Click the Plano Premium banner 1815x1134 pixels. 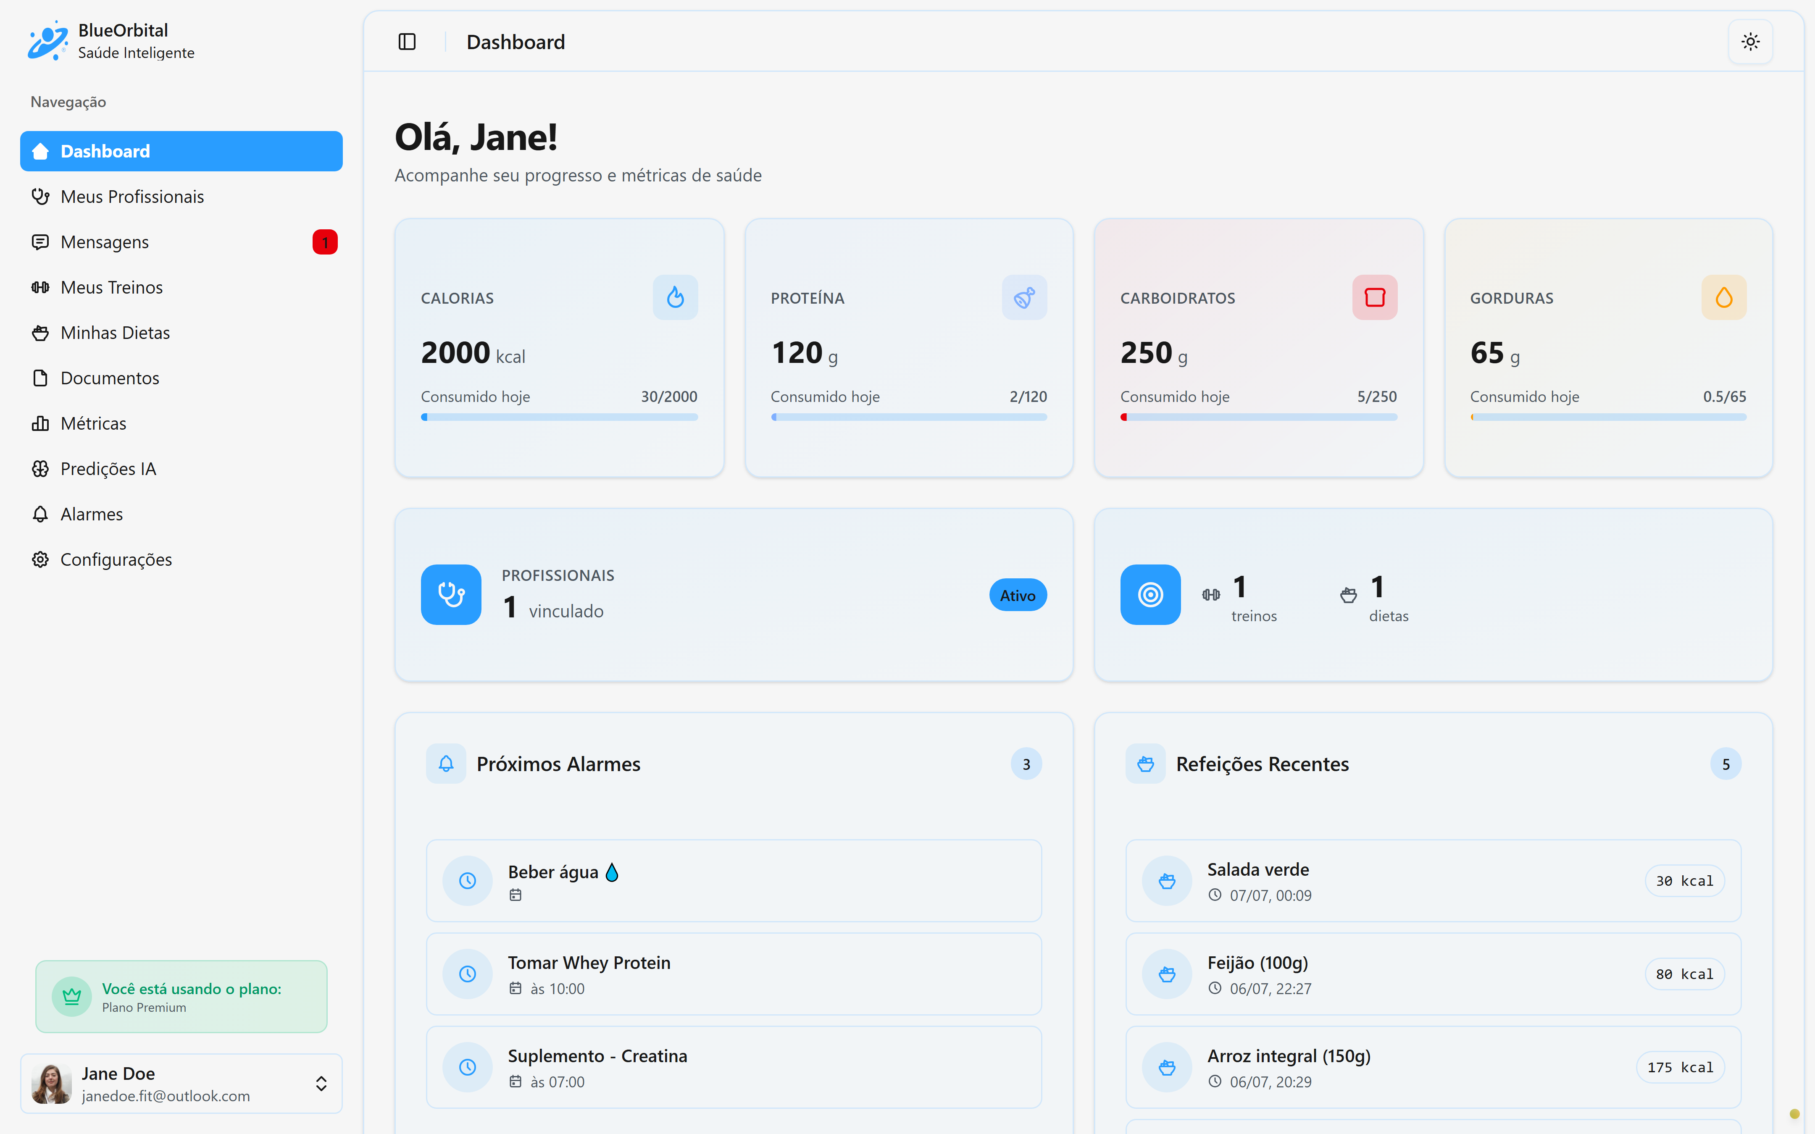181,997
